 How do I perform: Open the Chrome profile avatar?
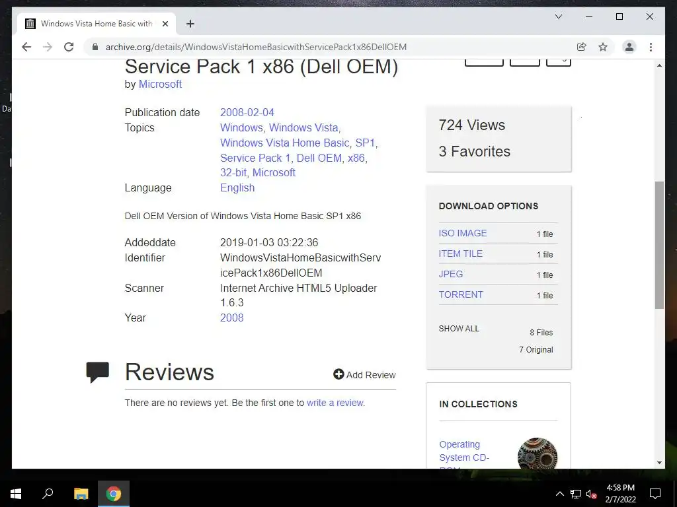click(x=629, y=47)
